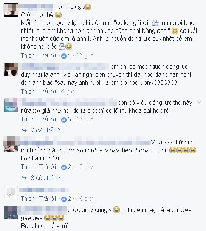This screenshot has width=206, height=231.
Task: Click Thích under thủ khoa đại học comment
Action: tap(28, 119)
